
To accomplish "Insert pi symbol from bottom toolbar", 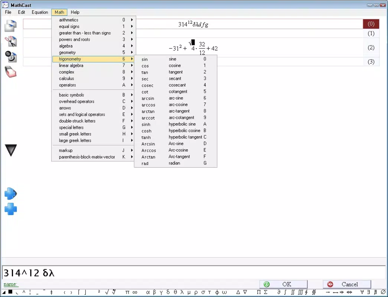I will click(x=127, y=292).
